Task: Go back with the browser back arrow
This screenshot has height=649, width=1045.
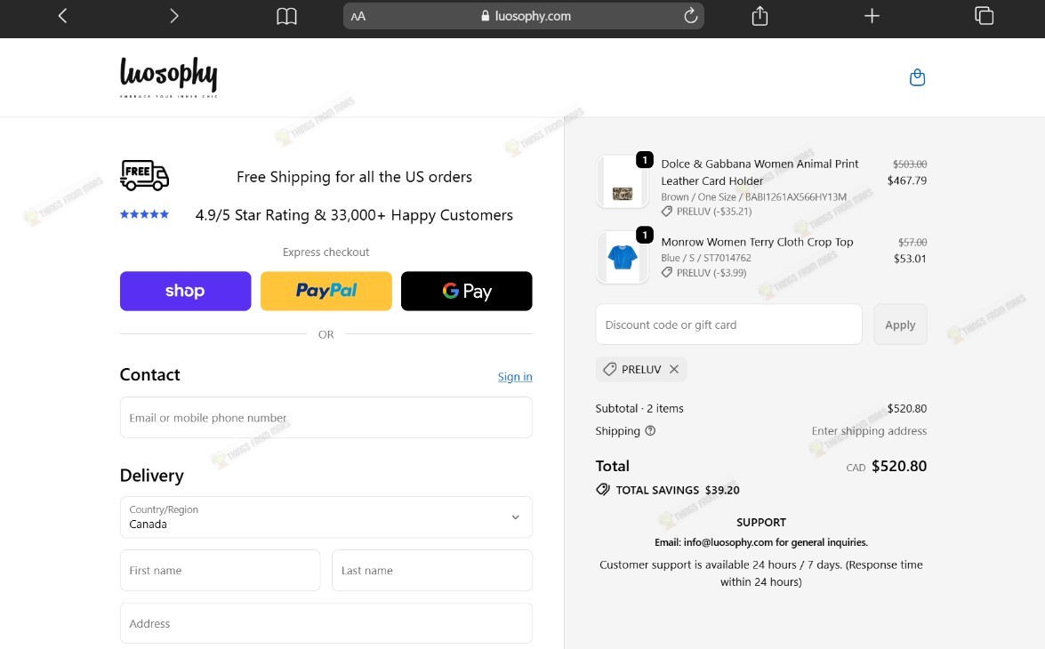Action: (62, 15)
